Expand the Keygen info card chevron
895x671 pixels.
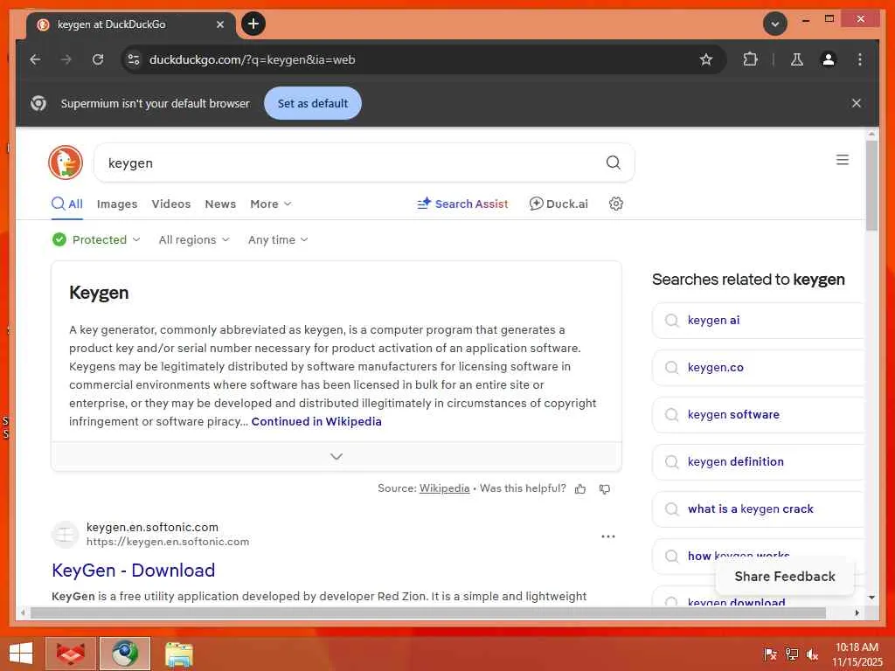(336, 456)
